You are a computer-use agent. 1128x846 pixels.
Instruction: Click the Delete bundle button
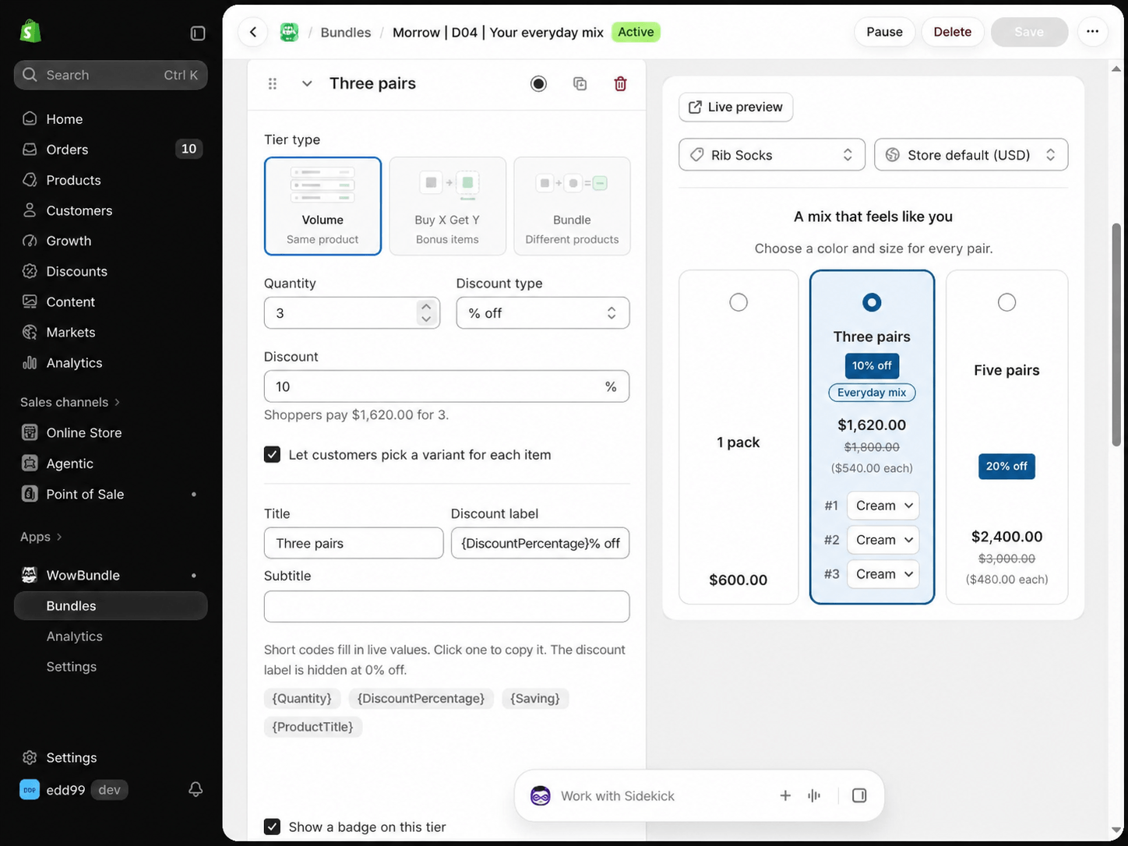(x=952, y=32)
